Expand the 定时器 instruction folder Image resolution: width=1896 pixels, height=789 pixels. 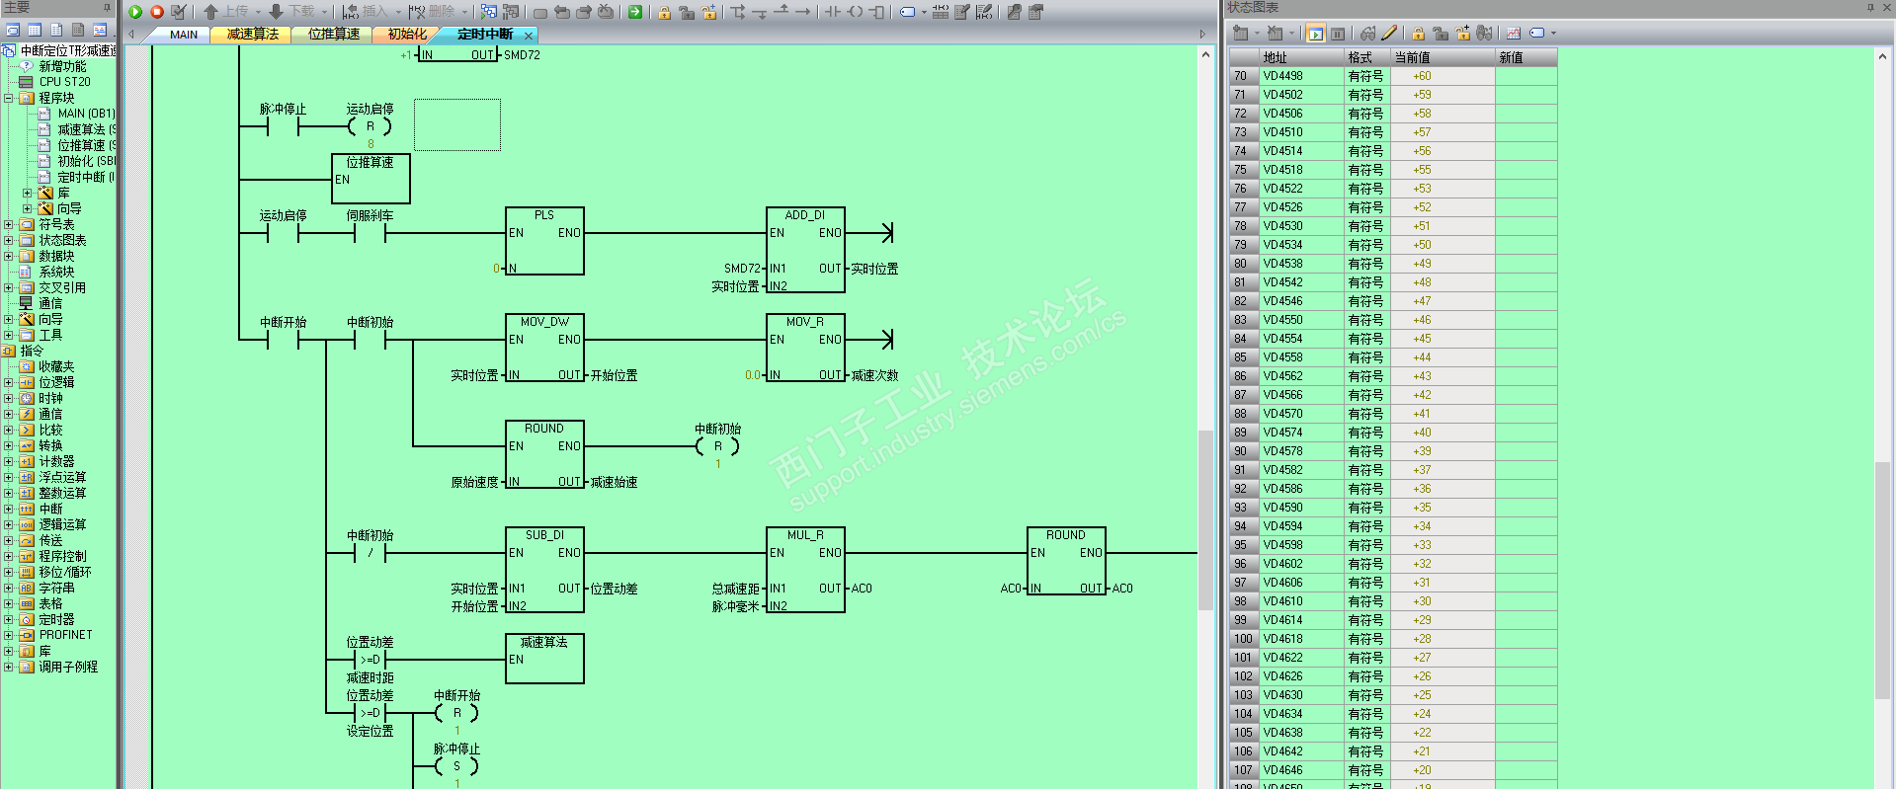(9, 619)
